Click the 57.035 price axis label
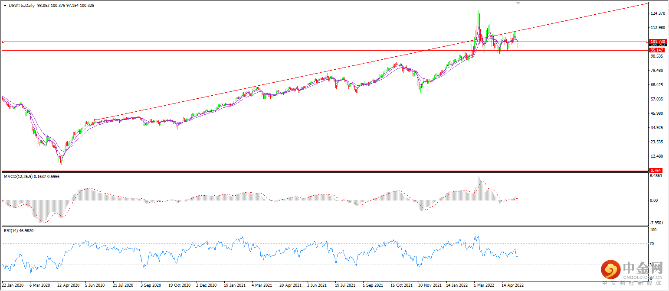 (x=657, y=99)
